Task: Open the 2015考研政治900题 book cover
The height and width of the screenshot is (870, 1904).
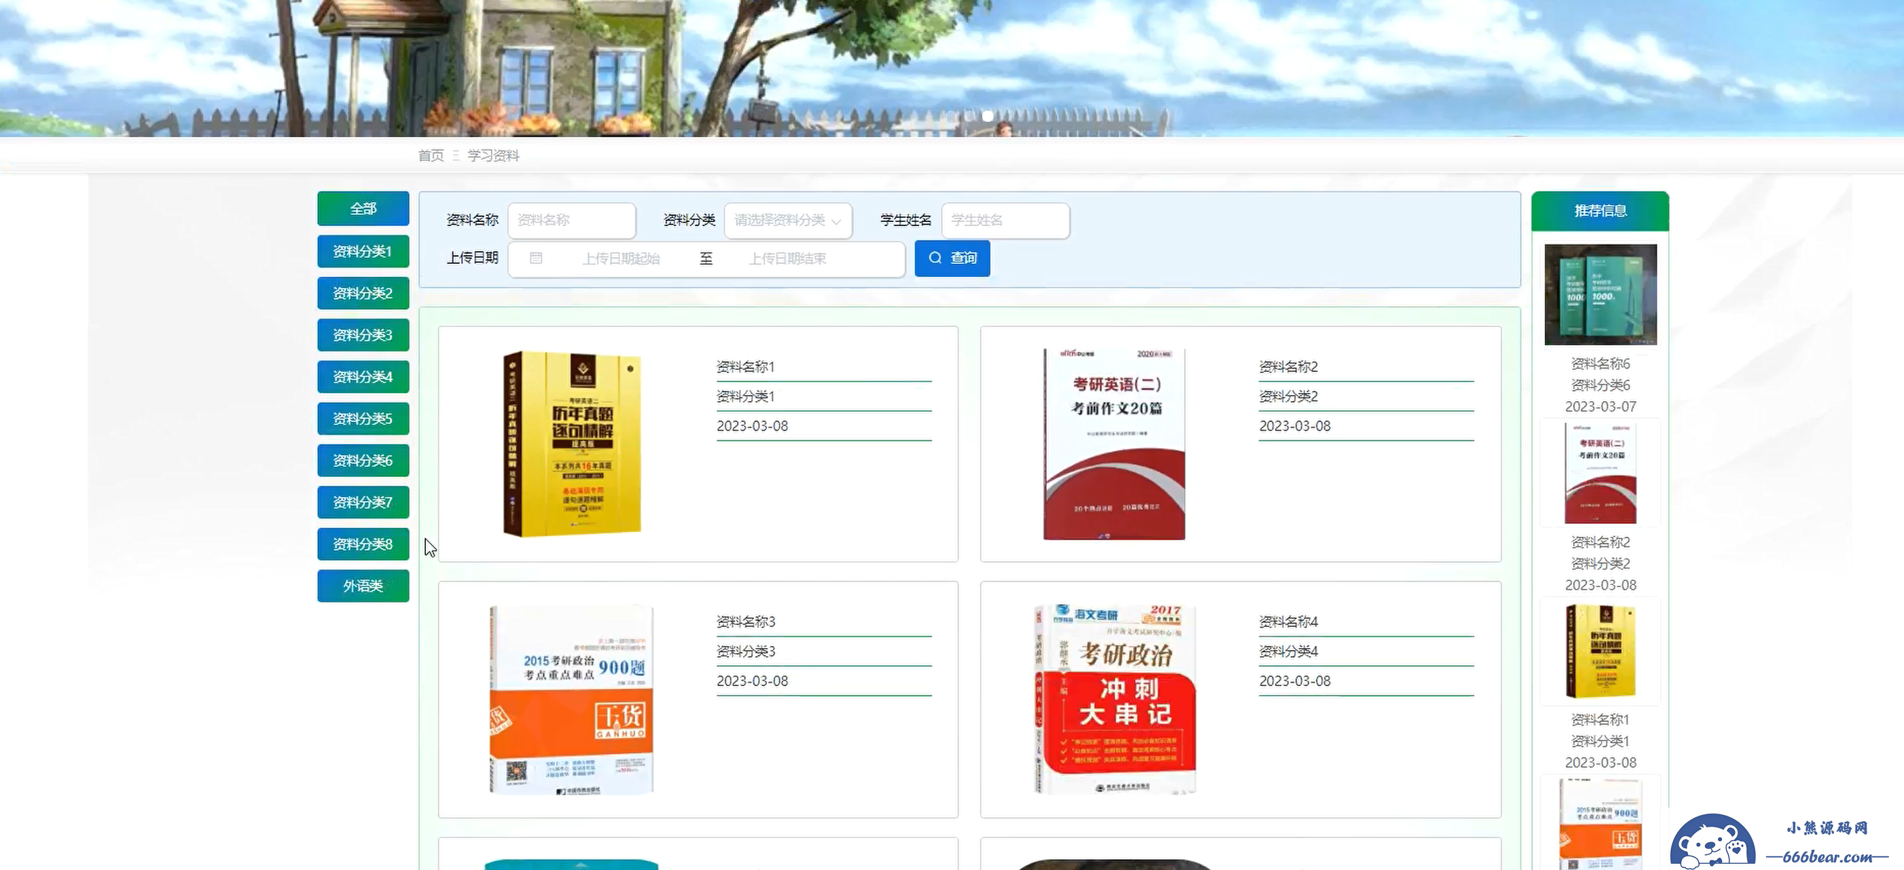Action: click(571, 700)
